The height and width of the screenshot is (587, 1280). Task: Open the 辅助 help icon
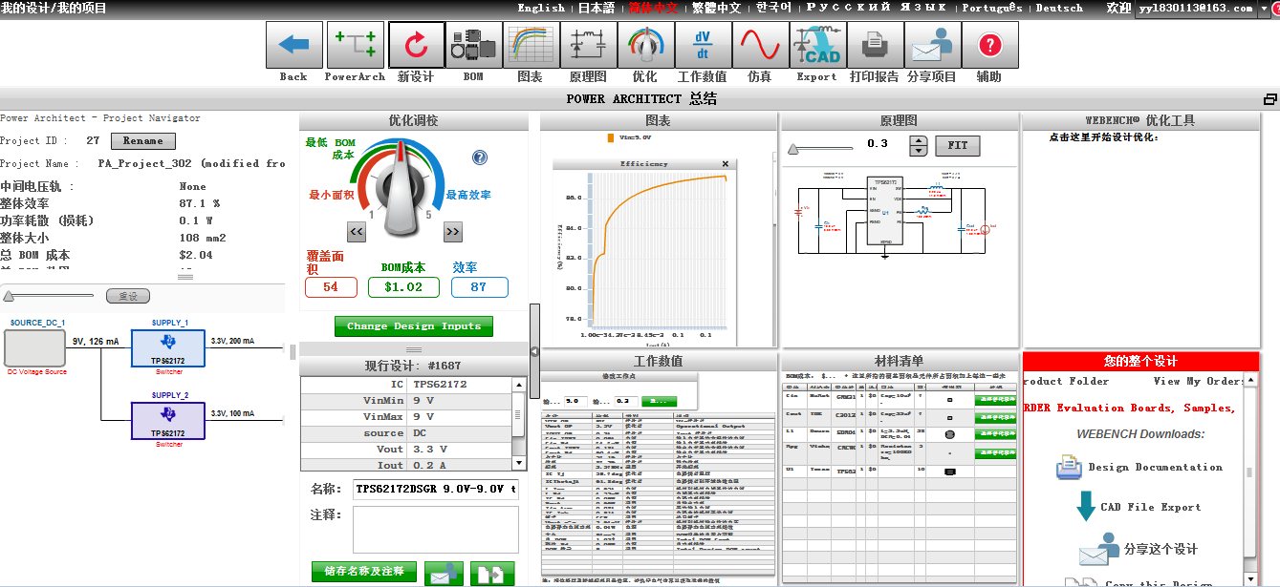point(989,45)
